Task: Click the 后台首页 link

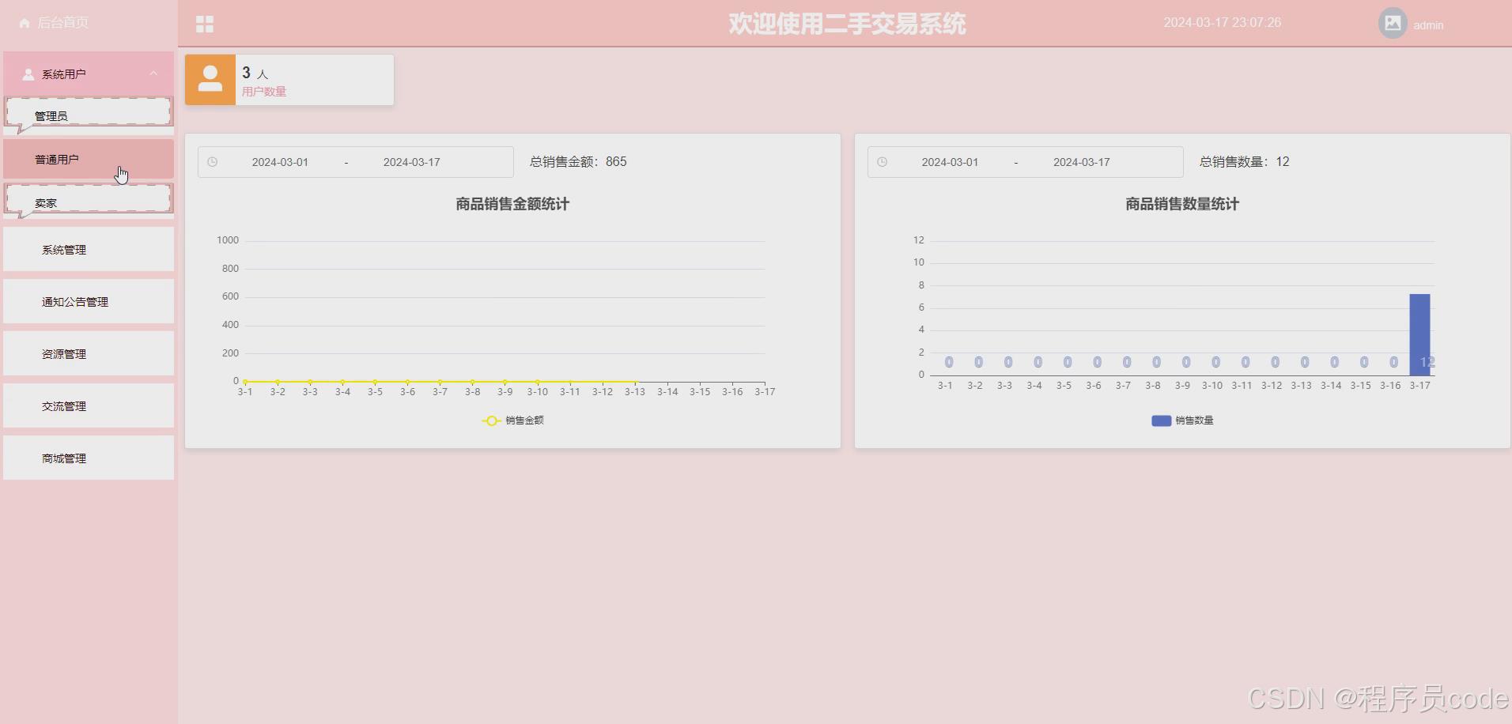Action: pyautogui.click(x=63, y=23)
